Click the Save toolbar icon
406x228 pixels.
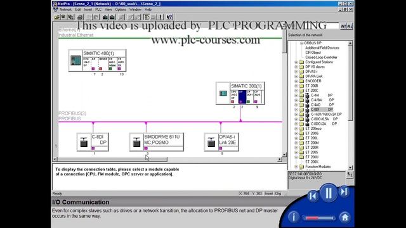63,17
